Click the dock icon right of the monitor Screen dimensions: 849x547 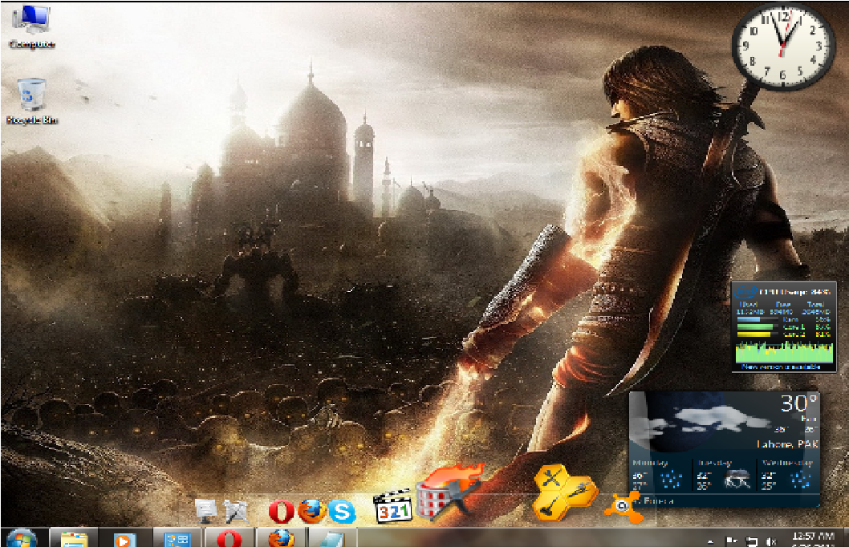tap(236, 511)
